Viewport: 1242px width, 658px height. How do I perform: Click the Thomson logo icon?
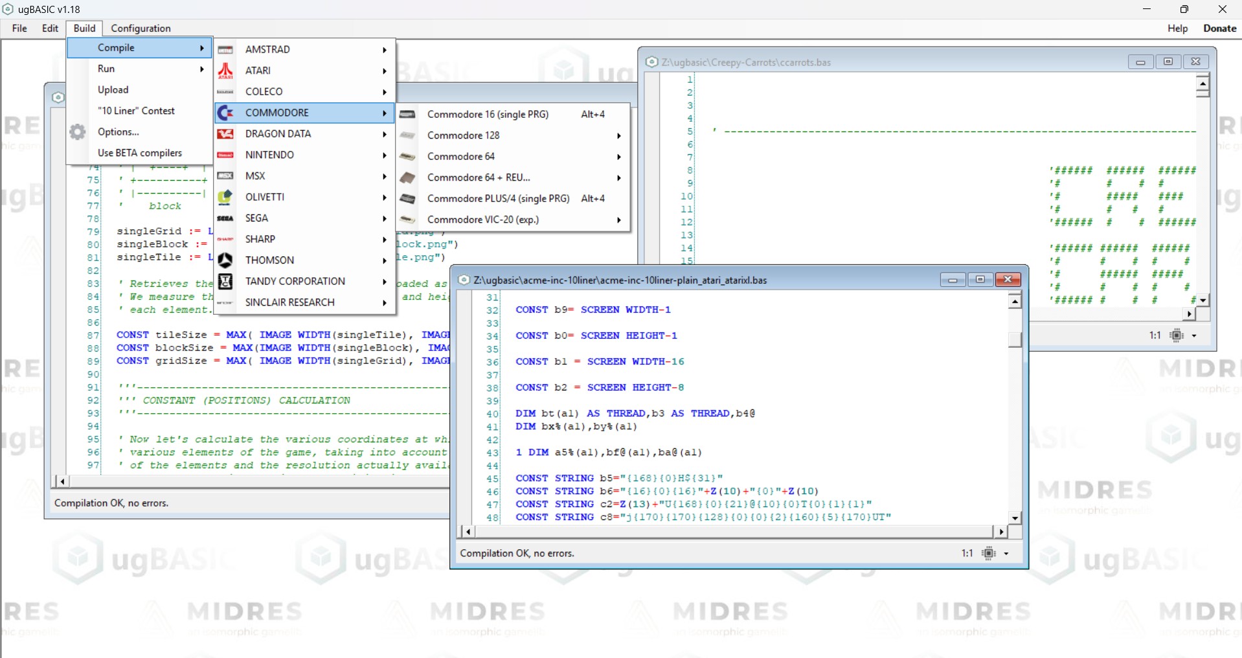(x=225, y=260)
